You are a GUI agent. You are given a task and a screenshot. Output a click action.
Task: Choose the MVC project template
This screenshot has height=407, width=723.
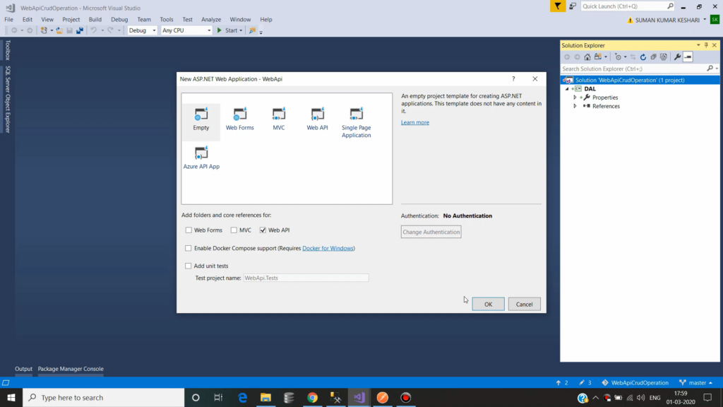[278, 119]
